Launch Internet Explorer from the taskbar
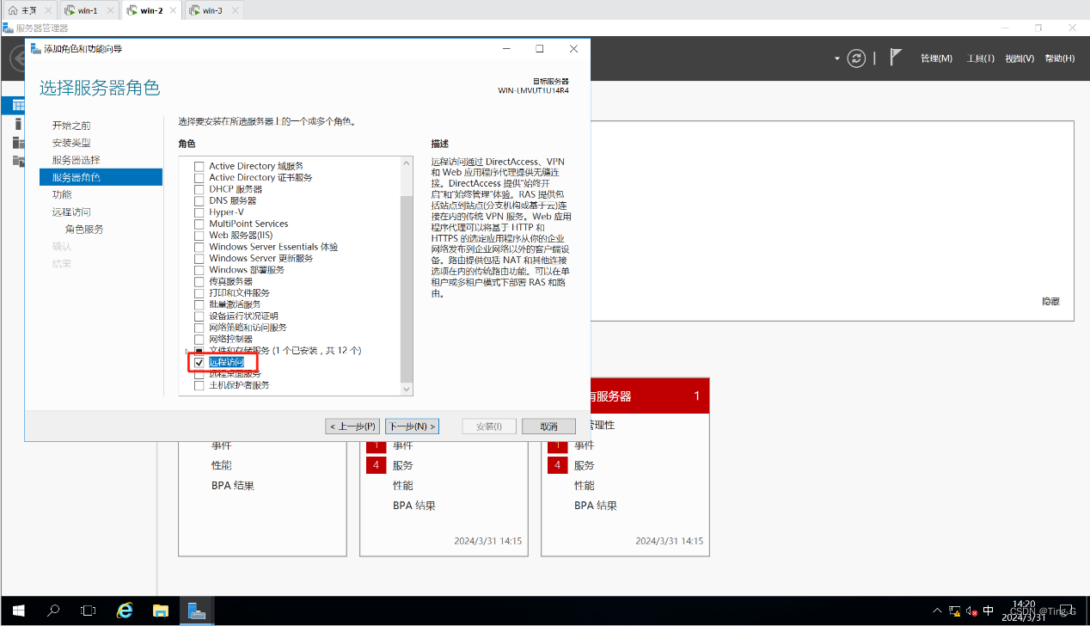The width and height of the screenshot is (1090, 626). click(126, 611)
